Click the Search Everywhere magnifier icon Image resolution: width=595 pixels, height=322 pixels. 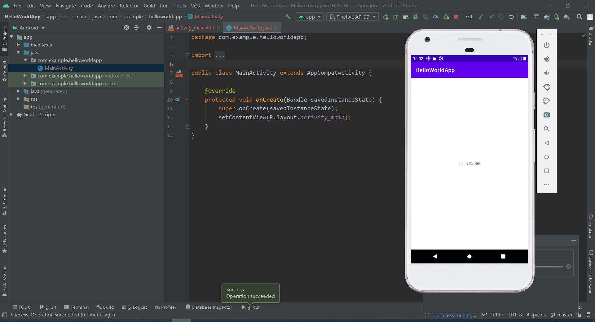(579, 17)
